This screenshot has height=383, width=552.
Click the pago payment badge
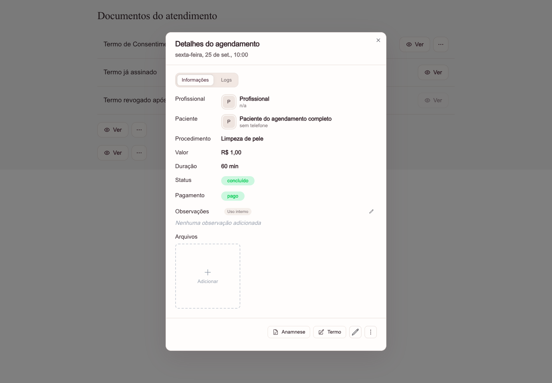(x=233, y=196)
